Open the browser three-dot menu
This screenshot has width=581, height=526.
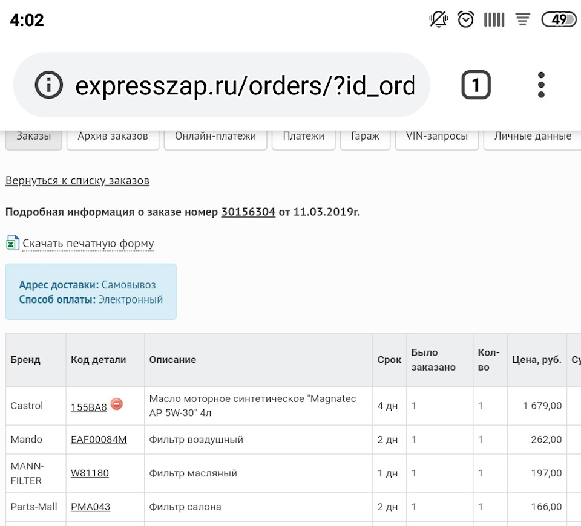[x=541, y=85]
